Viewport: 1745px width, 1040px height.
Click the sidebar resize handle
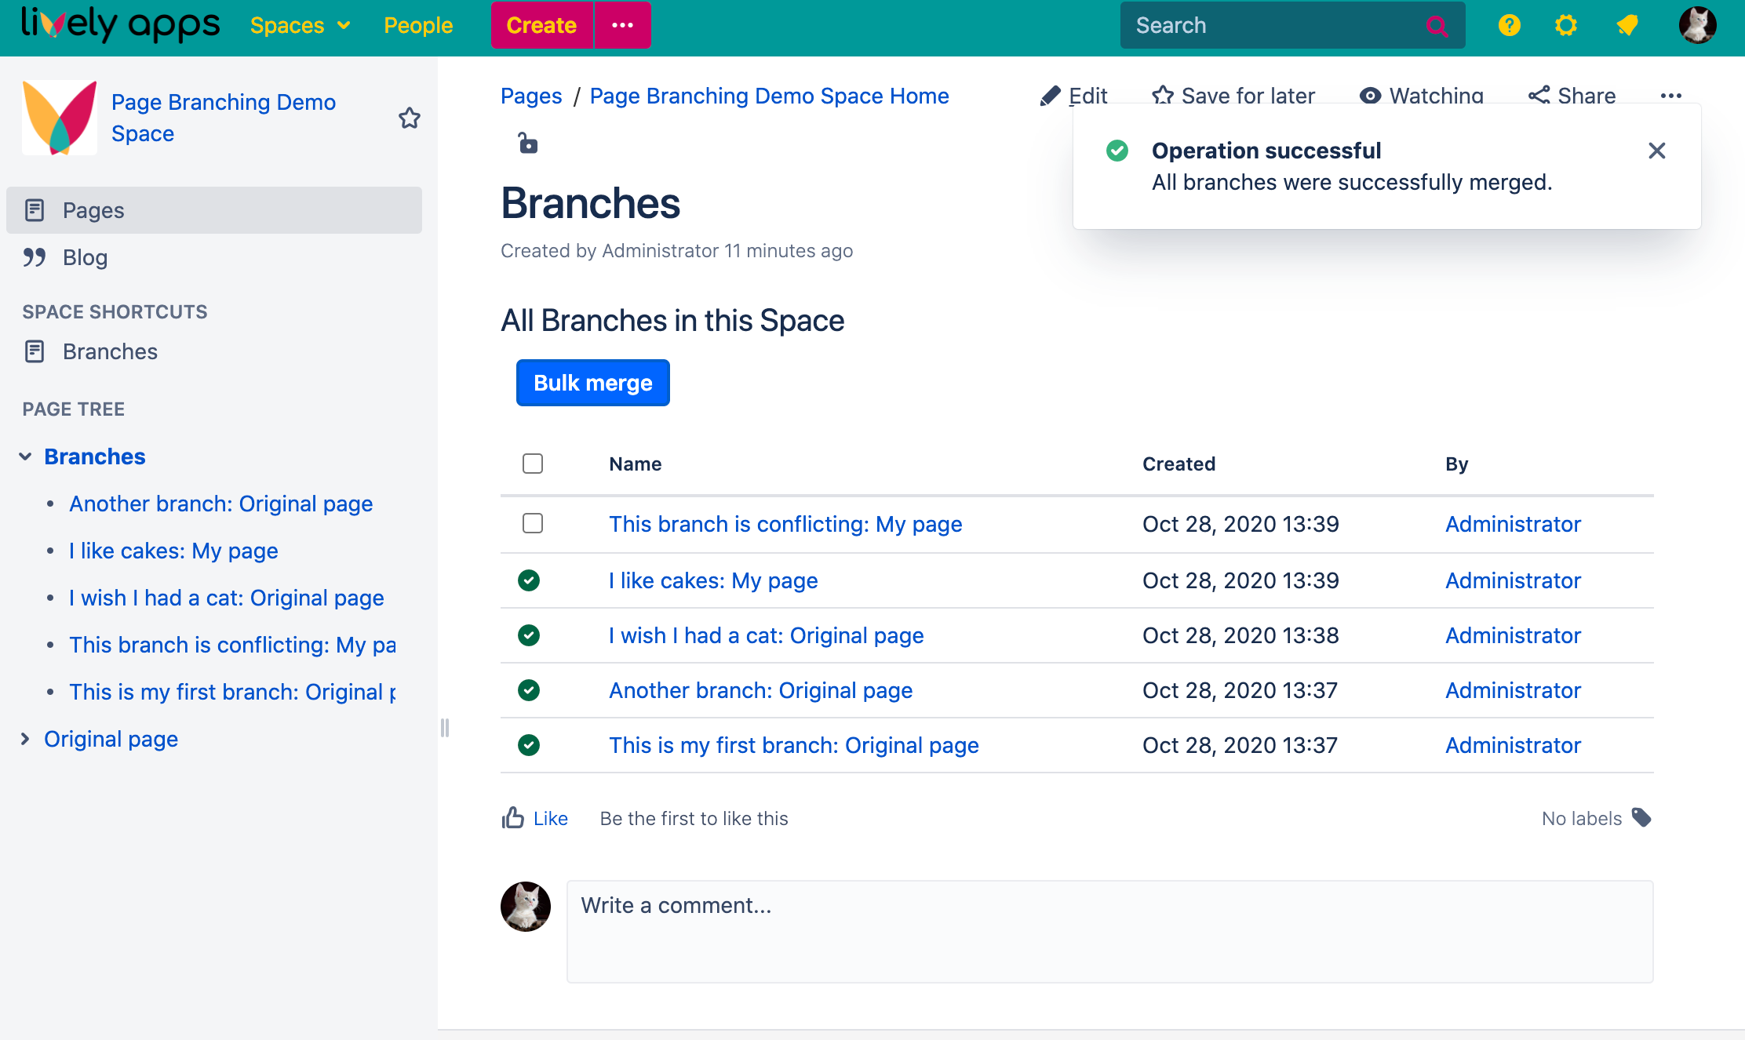445,728
